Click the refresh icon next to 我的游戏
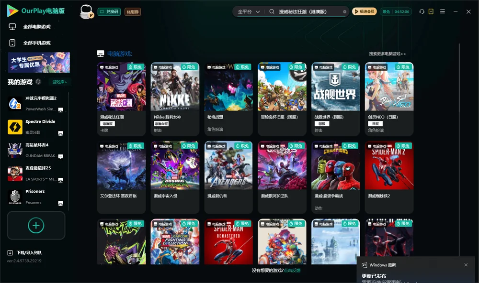This screenshot has width=479, height=283. coord(38,82)
